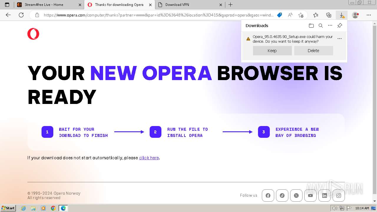Click the taskbar clock showing 10:14 AM

coord(362,208)
